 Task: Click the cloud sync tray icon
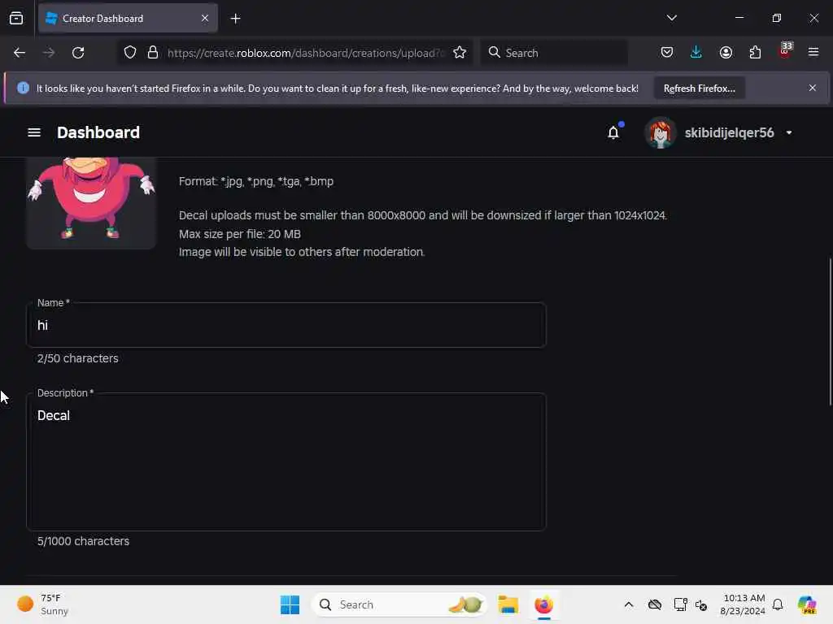pos(655,604)
